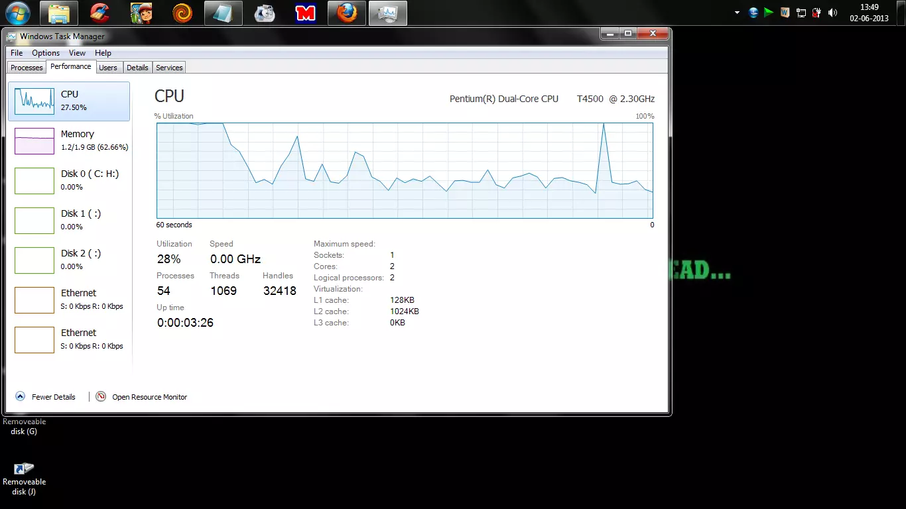Switch to the Users tab
Viewport: 906px width, 509px height.
pyautogui.click(x=108, y=68)
